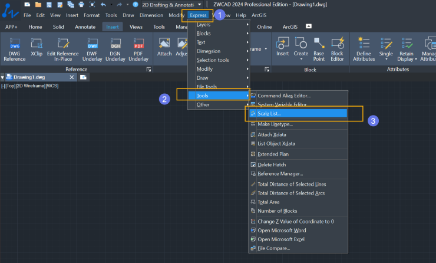Attach a PDF Underlay

point(138,50)
